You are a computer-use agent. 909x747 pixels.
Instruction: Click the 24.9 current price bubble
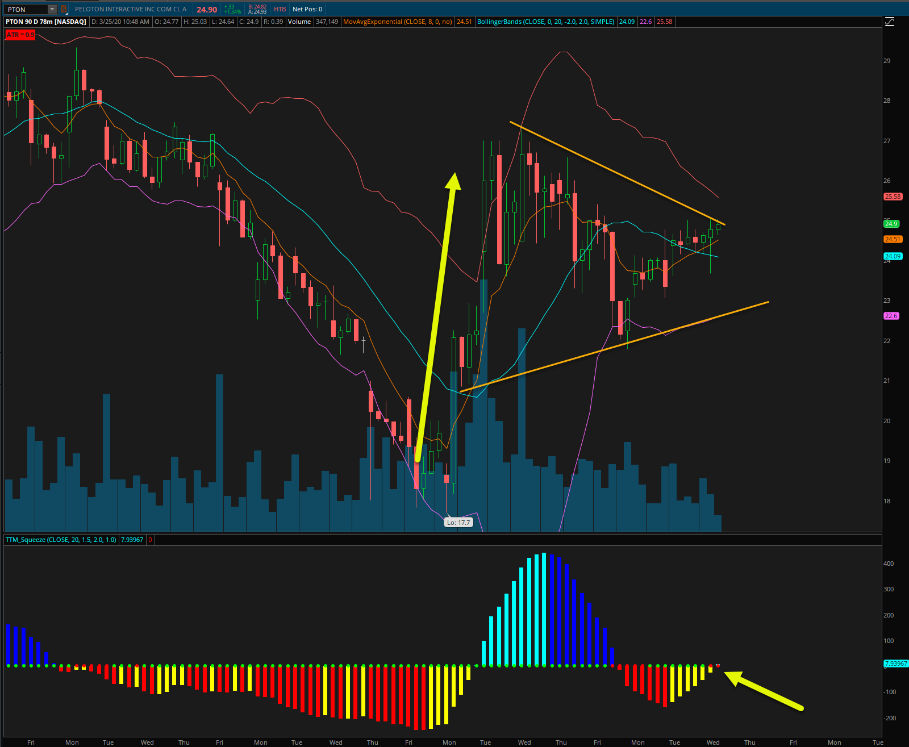pyautogui.click(x=891, y=224)
